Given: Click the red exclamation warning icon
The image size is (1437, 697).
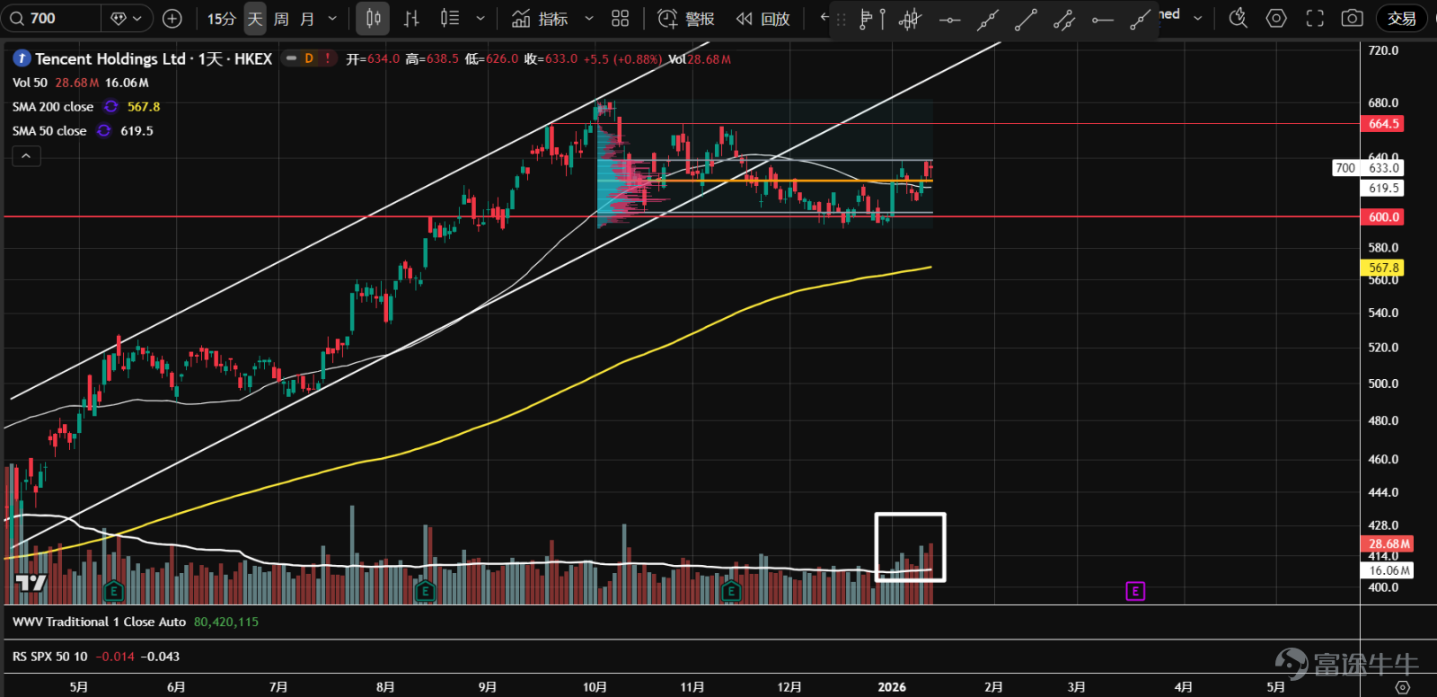Looking at the screenshot, I should (328, 58).
